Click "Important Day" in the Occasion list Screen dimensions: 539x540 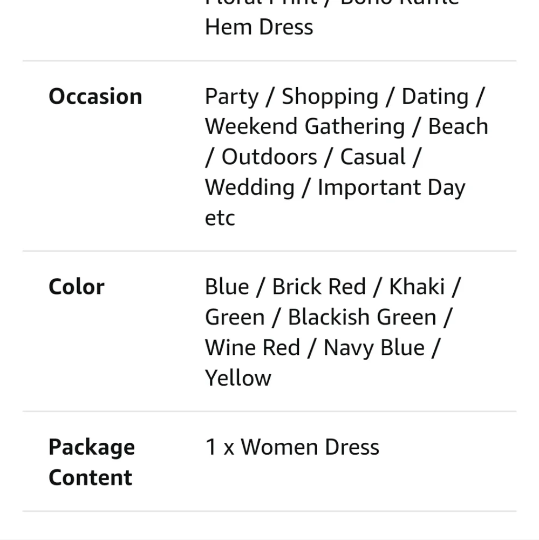coord(391,187)
